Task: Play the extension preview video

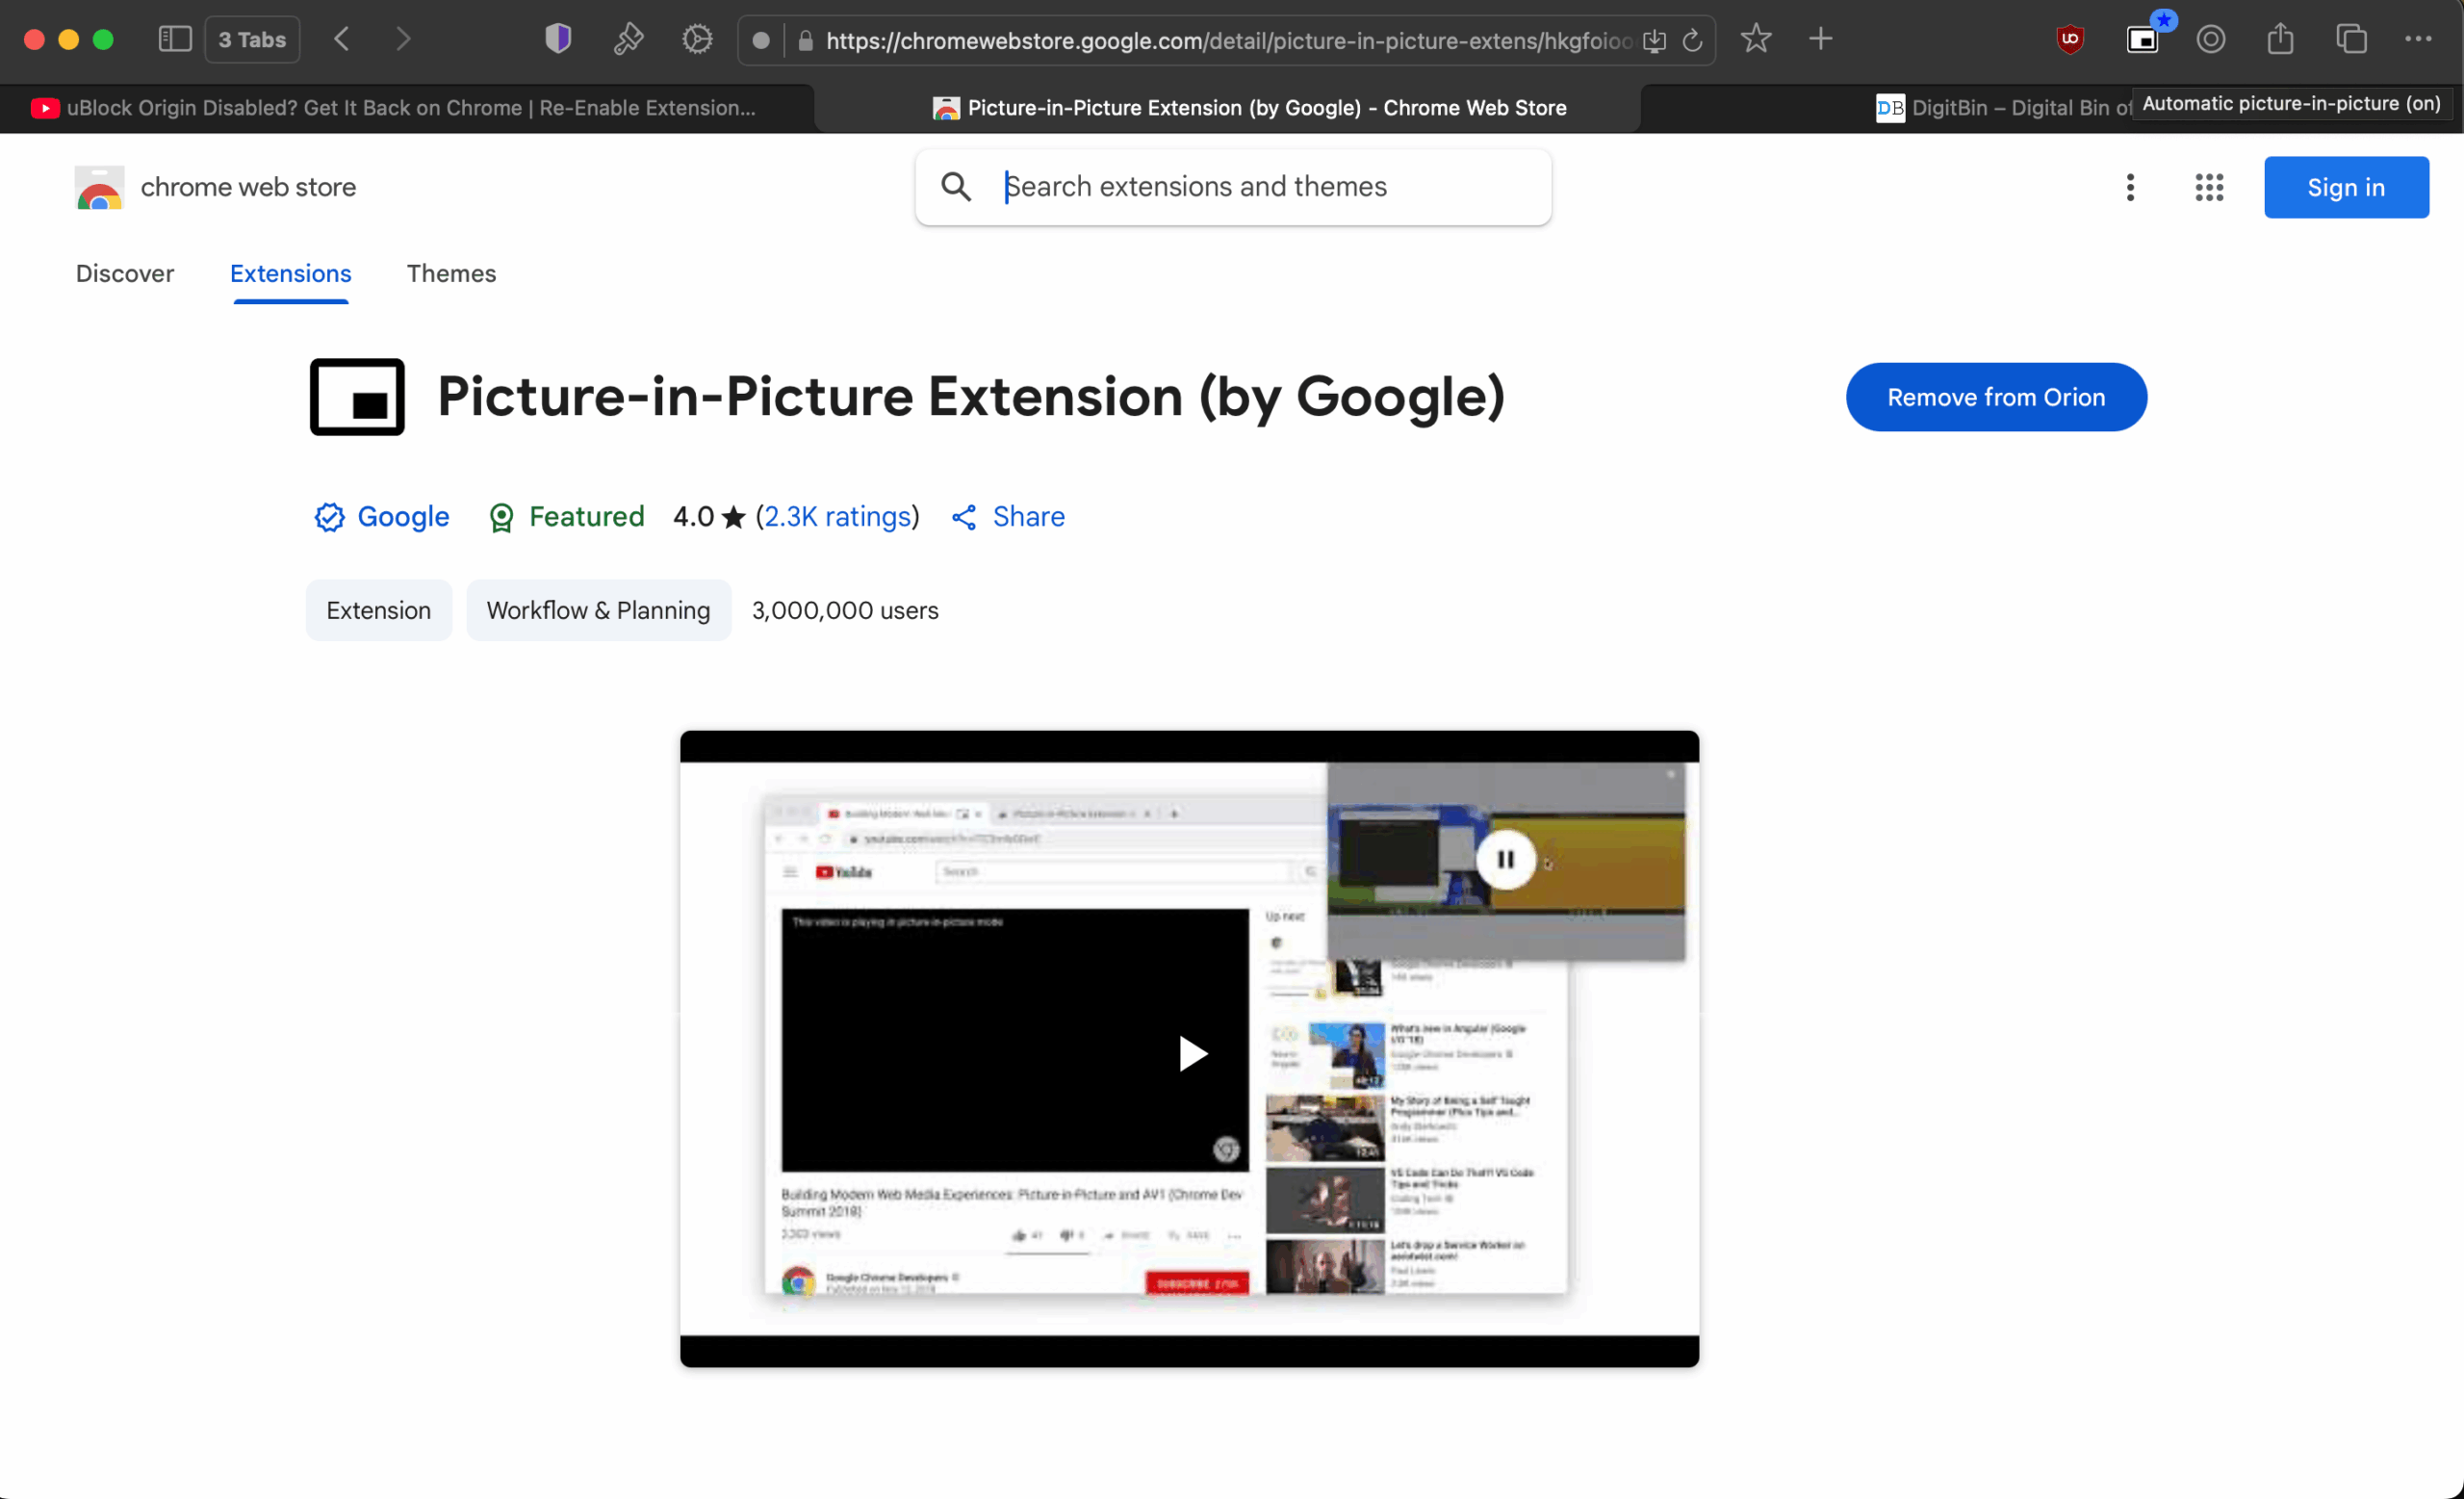Action: tap(1191, 1053)
